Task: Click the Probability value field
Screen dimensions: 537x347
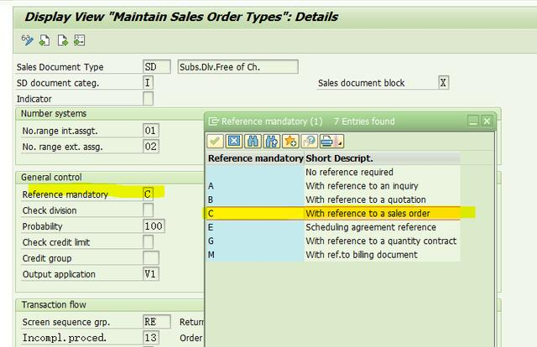Action: (153, 226)
